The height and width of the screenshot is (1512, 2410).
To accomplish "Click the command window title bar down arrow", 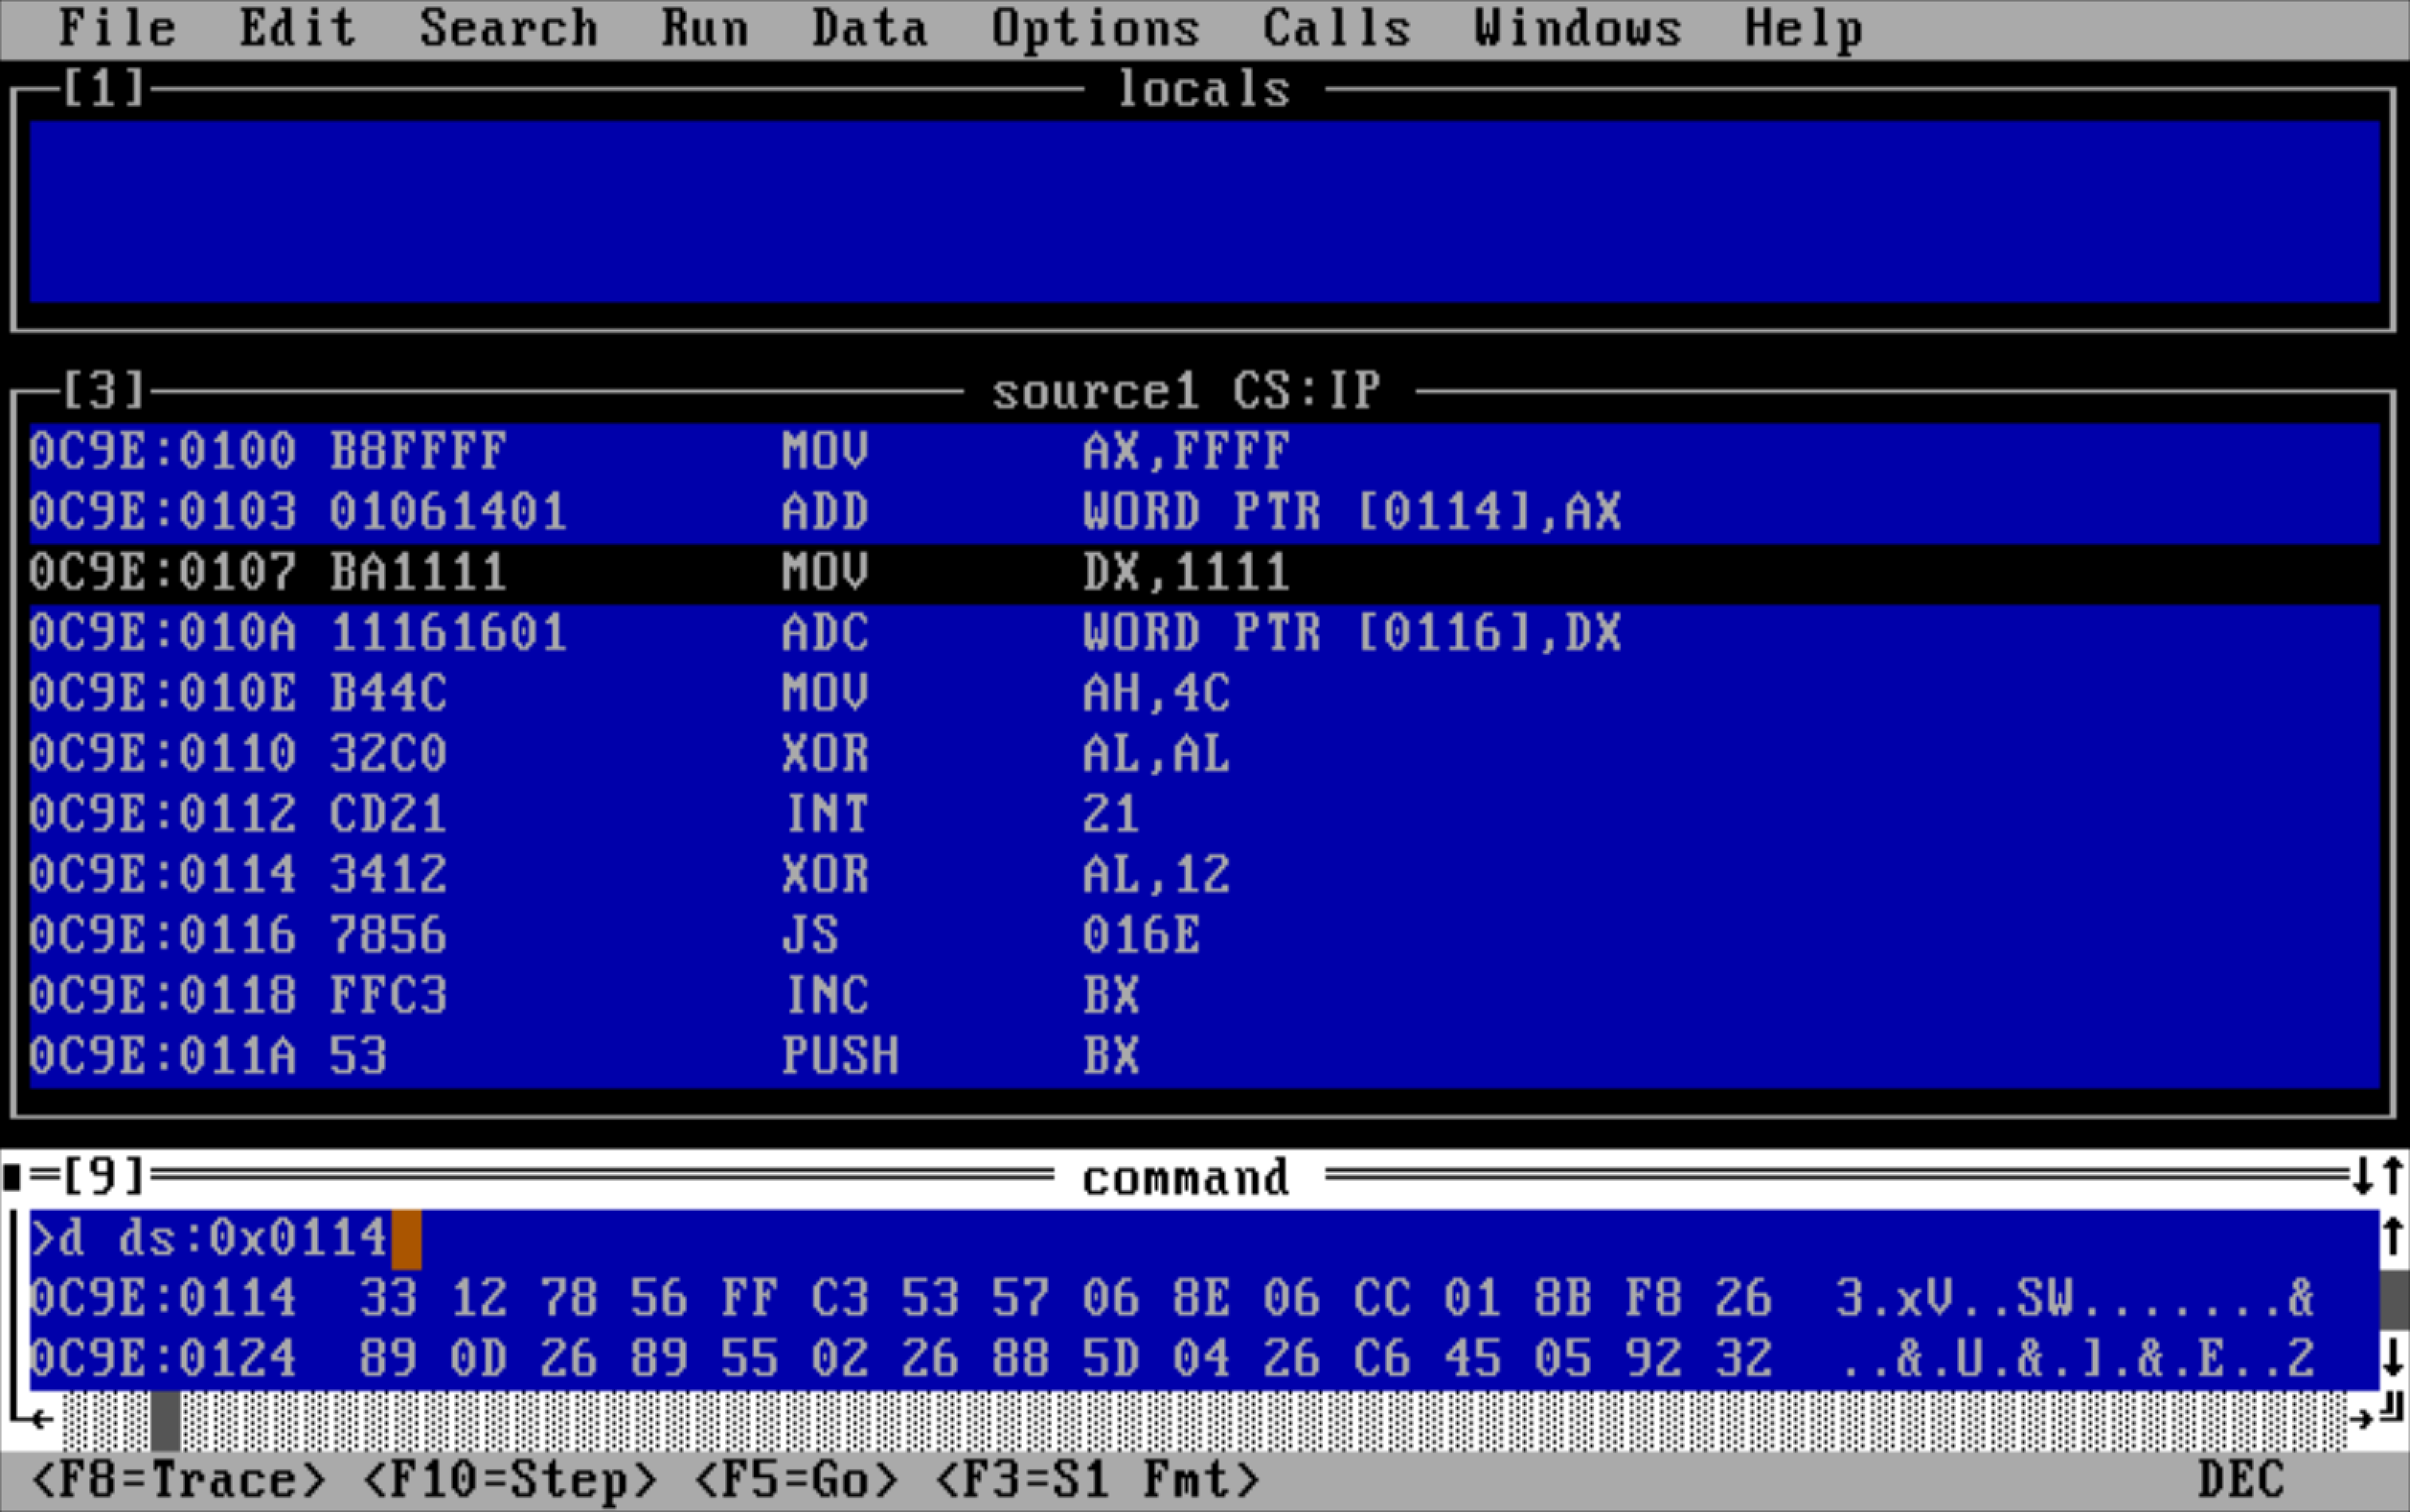I will [2363, 1176].
